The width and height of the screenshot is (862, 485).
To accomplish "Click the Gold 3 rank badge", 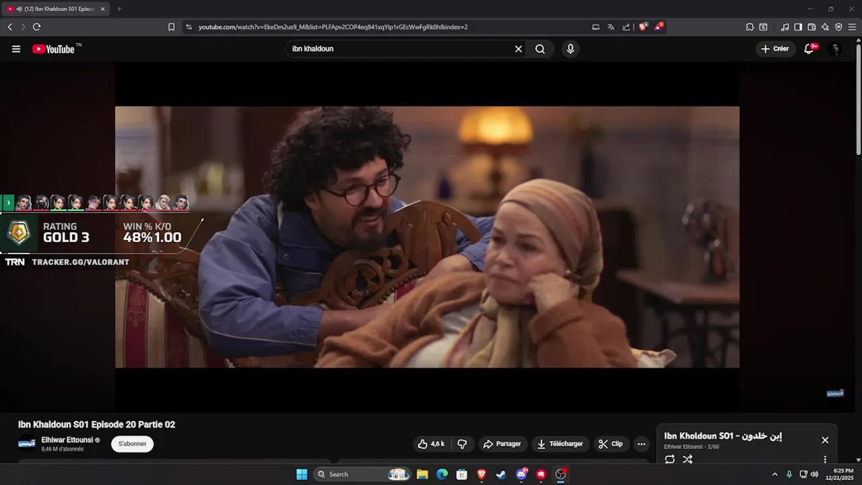I will coord(19,233).
